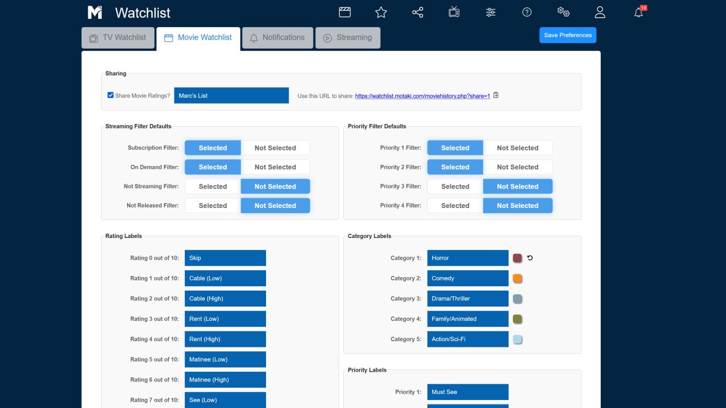Open the user profile icon
Screen dimensions: 726x408
(600, 12)
